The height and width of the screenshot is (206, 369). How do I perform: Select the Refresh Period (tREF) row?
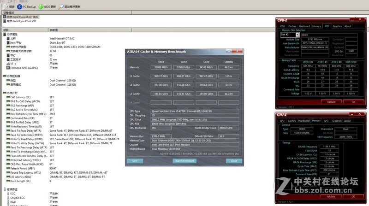click(x=20, y=169)
